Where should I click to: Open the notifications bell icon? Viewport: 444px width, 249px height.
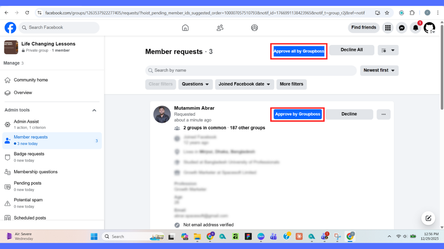point(416,28)
